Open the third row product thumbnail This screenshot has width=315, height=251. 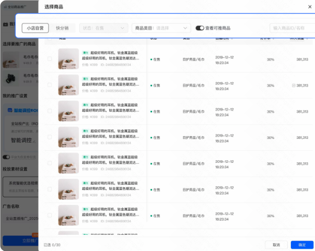[68, 111]
